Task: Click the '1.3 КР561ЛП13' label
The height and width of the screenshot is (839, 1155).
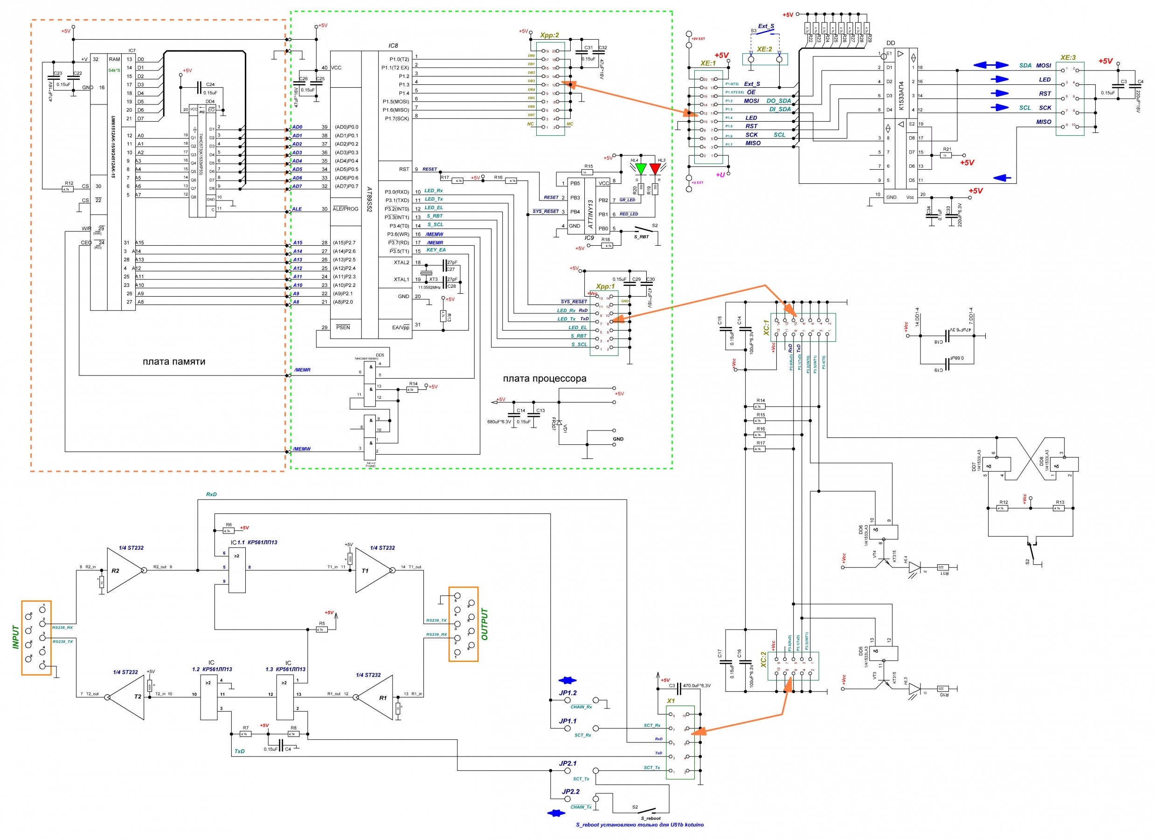Action: tap(286, 669)
